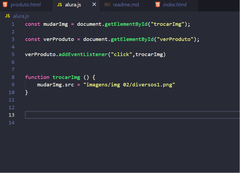Click HTML5 icon on index.html tab
The height and width of the screenshot is (173, 240).
[x=158, y=5]
